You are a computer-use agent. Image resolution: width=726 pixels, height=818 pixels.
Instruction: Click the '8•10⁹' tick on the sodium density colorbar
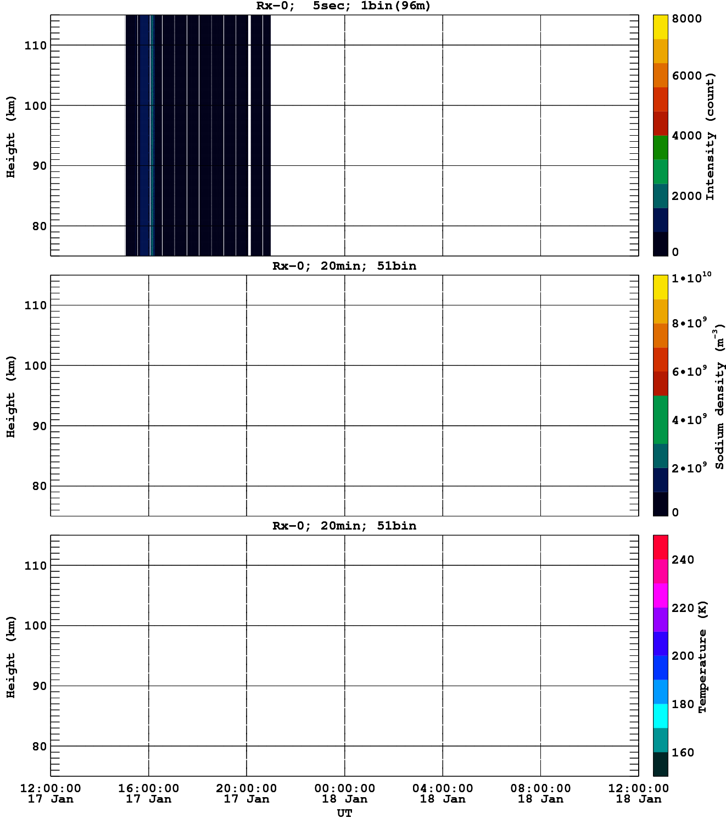click(x=690, y=323)
